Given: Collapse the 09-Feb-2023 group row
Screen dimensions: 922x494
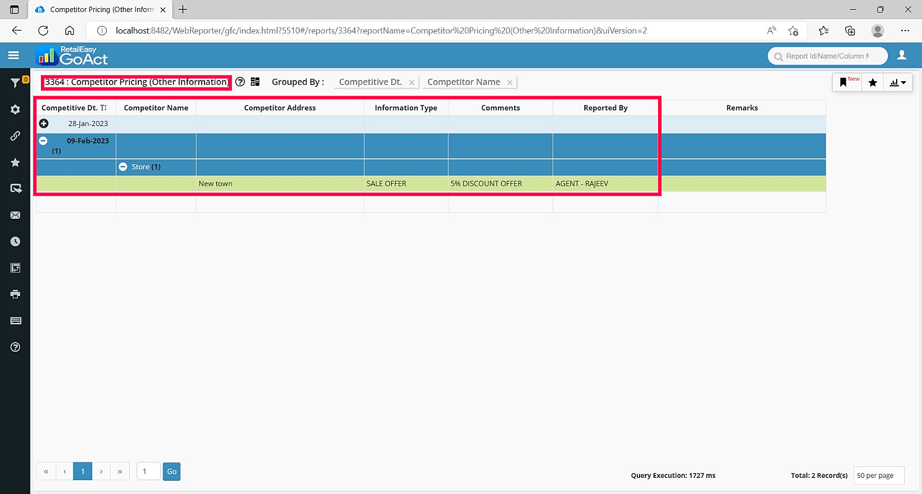Looking at the screenshot, I should point(43,140).
